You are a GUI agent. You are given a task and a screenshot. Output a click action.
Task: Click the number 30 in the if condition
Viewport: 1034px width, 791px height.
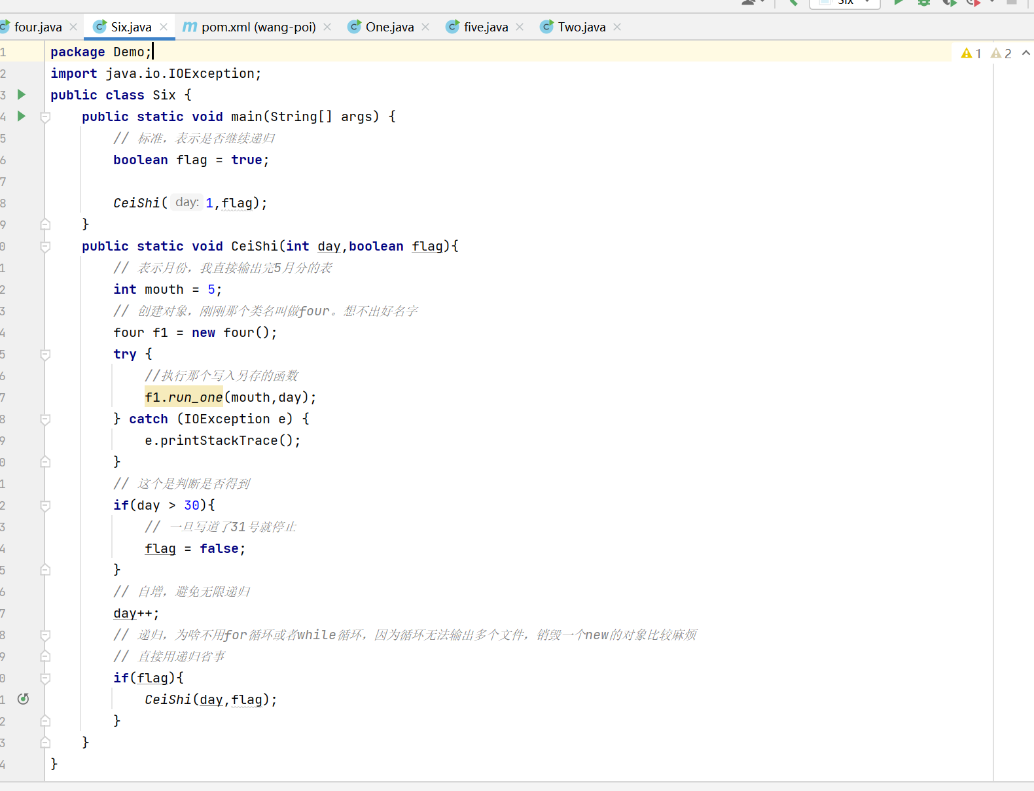[192, 505]
